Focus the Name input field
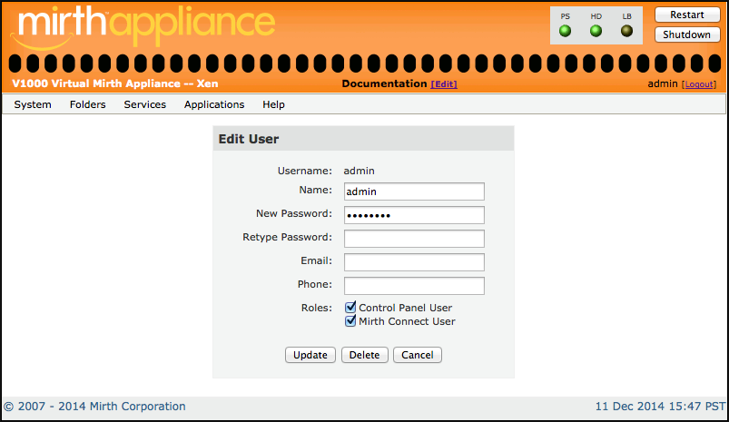The height and width of the screenshot is (422, 729). (414, 191)
